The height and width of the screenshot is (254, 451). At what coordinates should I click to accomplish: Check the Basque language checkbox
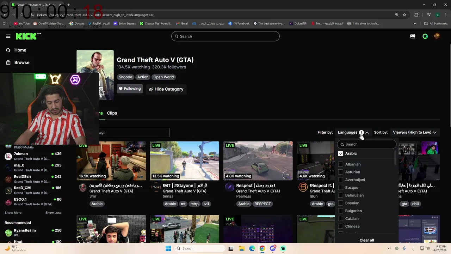(340, 187)
